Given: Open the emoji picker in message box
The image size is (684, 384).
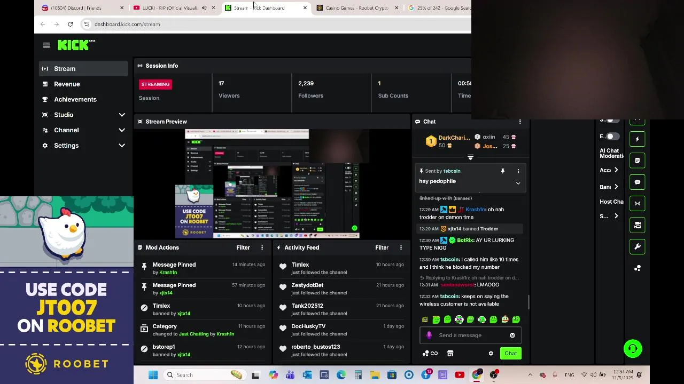Looking at the screenshot, I should 512,335.
